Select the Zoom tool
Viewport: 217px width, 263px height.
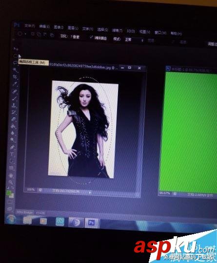point(11,182)
